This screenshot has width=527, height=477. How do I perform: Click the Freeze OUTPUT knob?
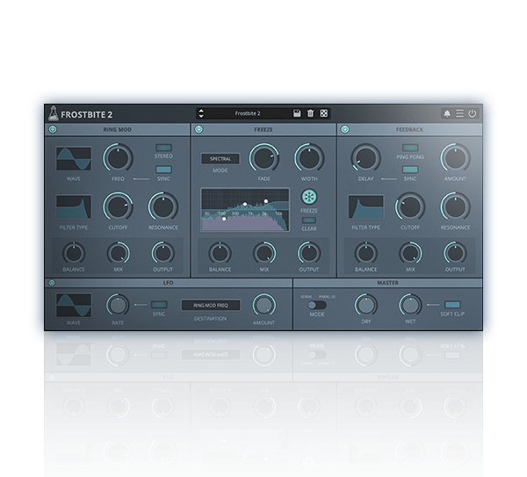[309, 253]
